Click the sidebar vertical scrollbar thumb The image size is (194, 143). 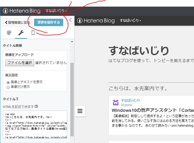pyautogui.click(x=72, y=99)
